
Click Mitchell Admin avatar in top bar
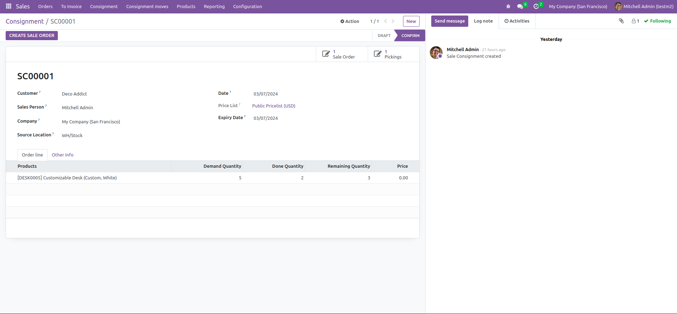click(618, 6)
